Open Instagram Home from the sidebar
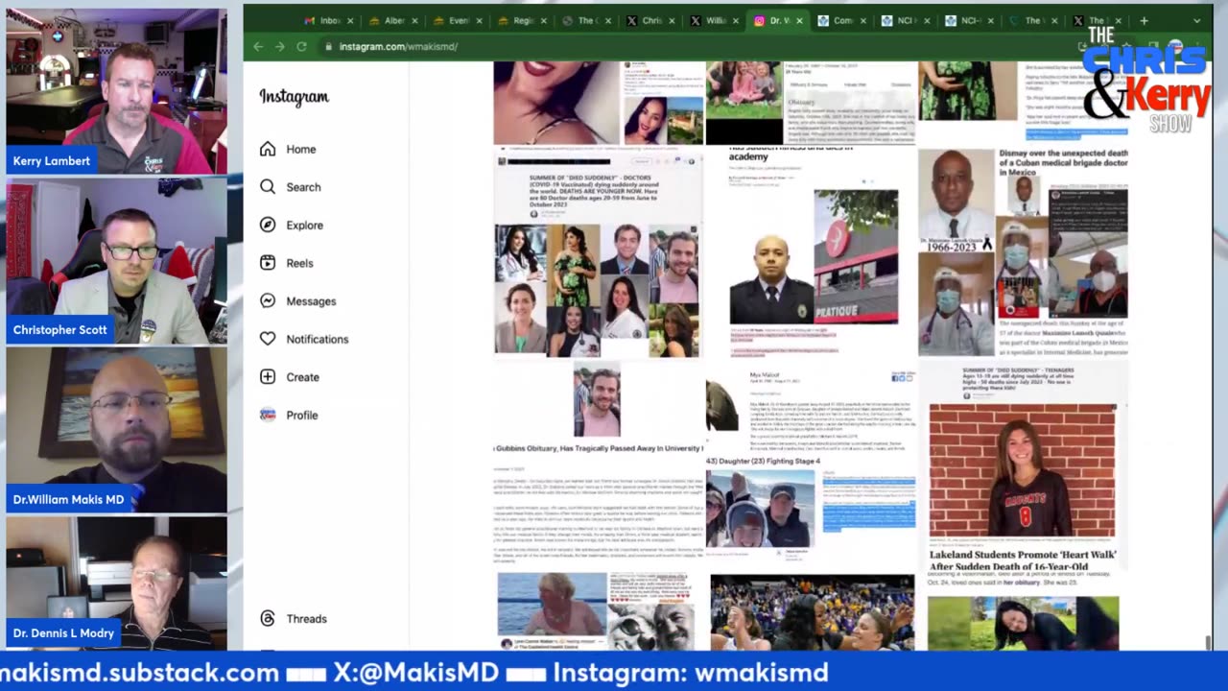The image size is (1228, 691). pos(288,149)
